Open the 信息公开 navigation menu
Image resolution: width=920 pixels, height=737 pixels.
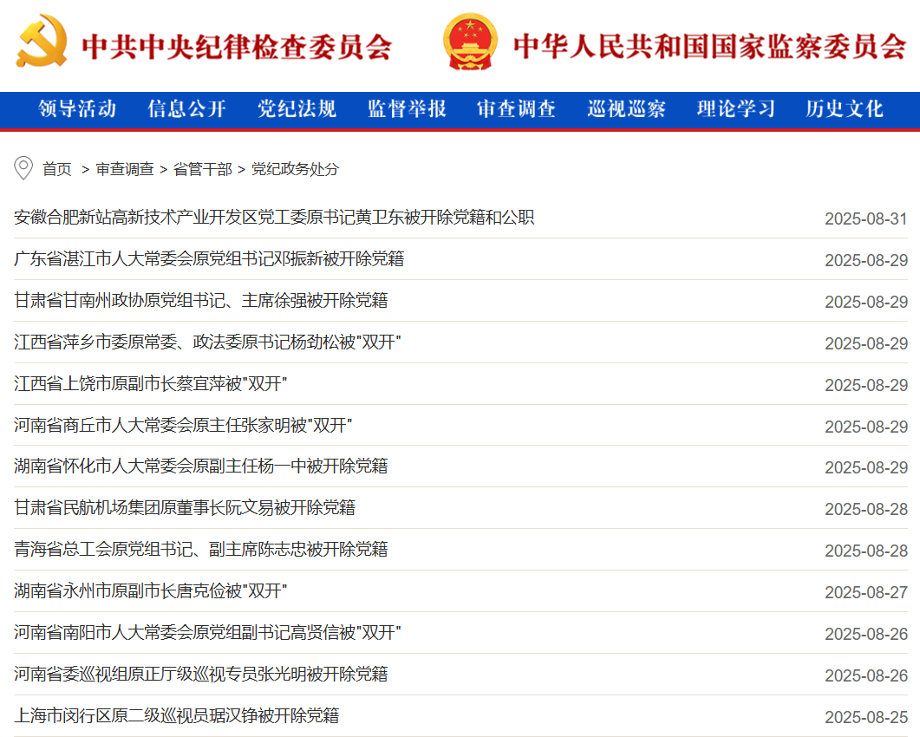(187, 110)
